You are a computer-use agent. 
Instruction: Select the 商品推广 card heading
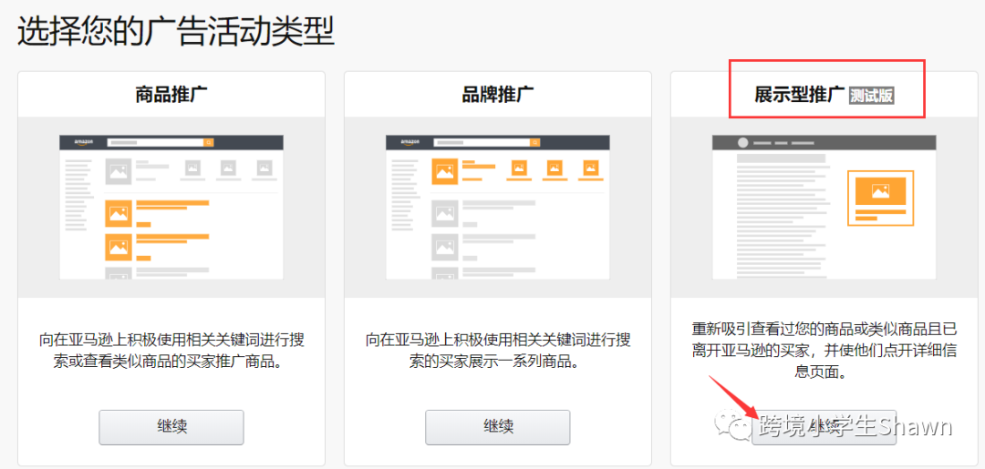171,94
